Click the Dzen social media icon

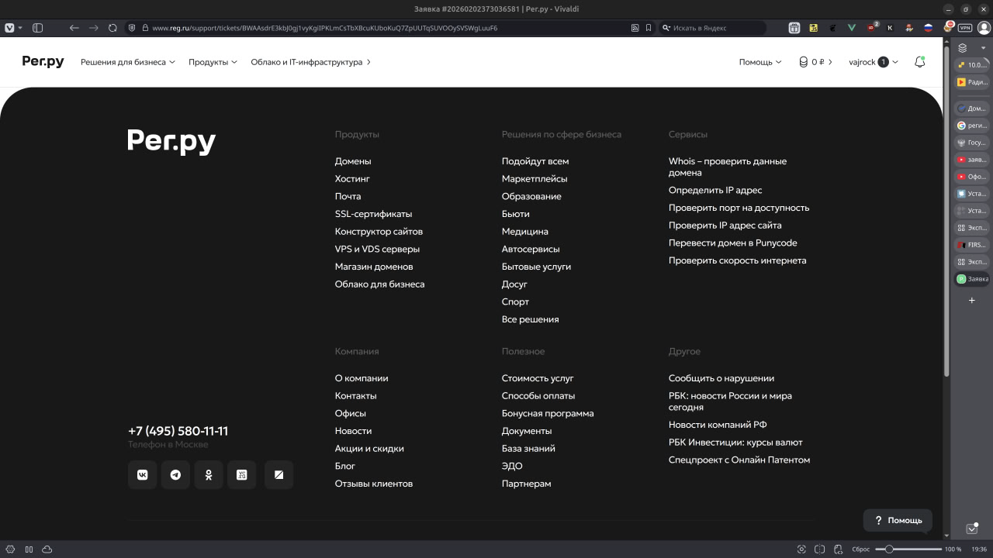[279, 474]
